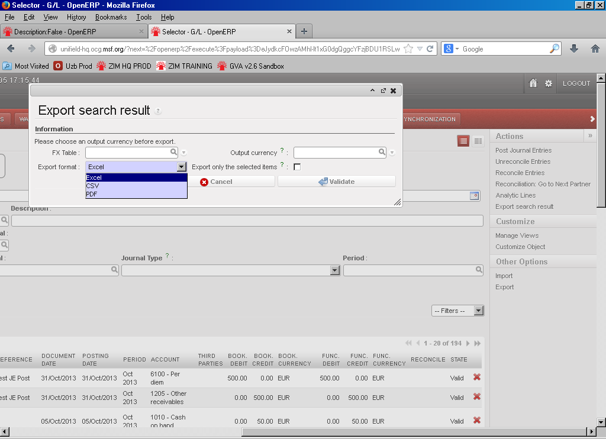Image resolution: width=606 pixels, height=439 pixels.
Task: Choose PDF in the Export format list
Action: [x=136, y=194]
